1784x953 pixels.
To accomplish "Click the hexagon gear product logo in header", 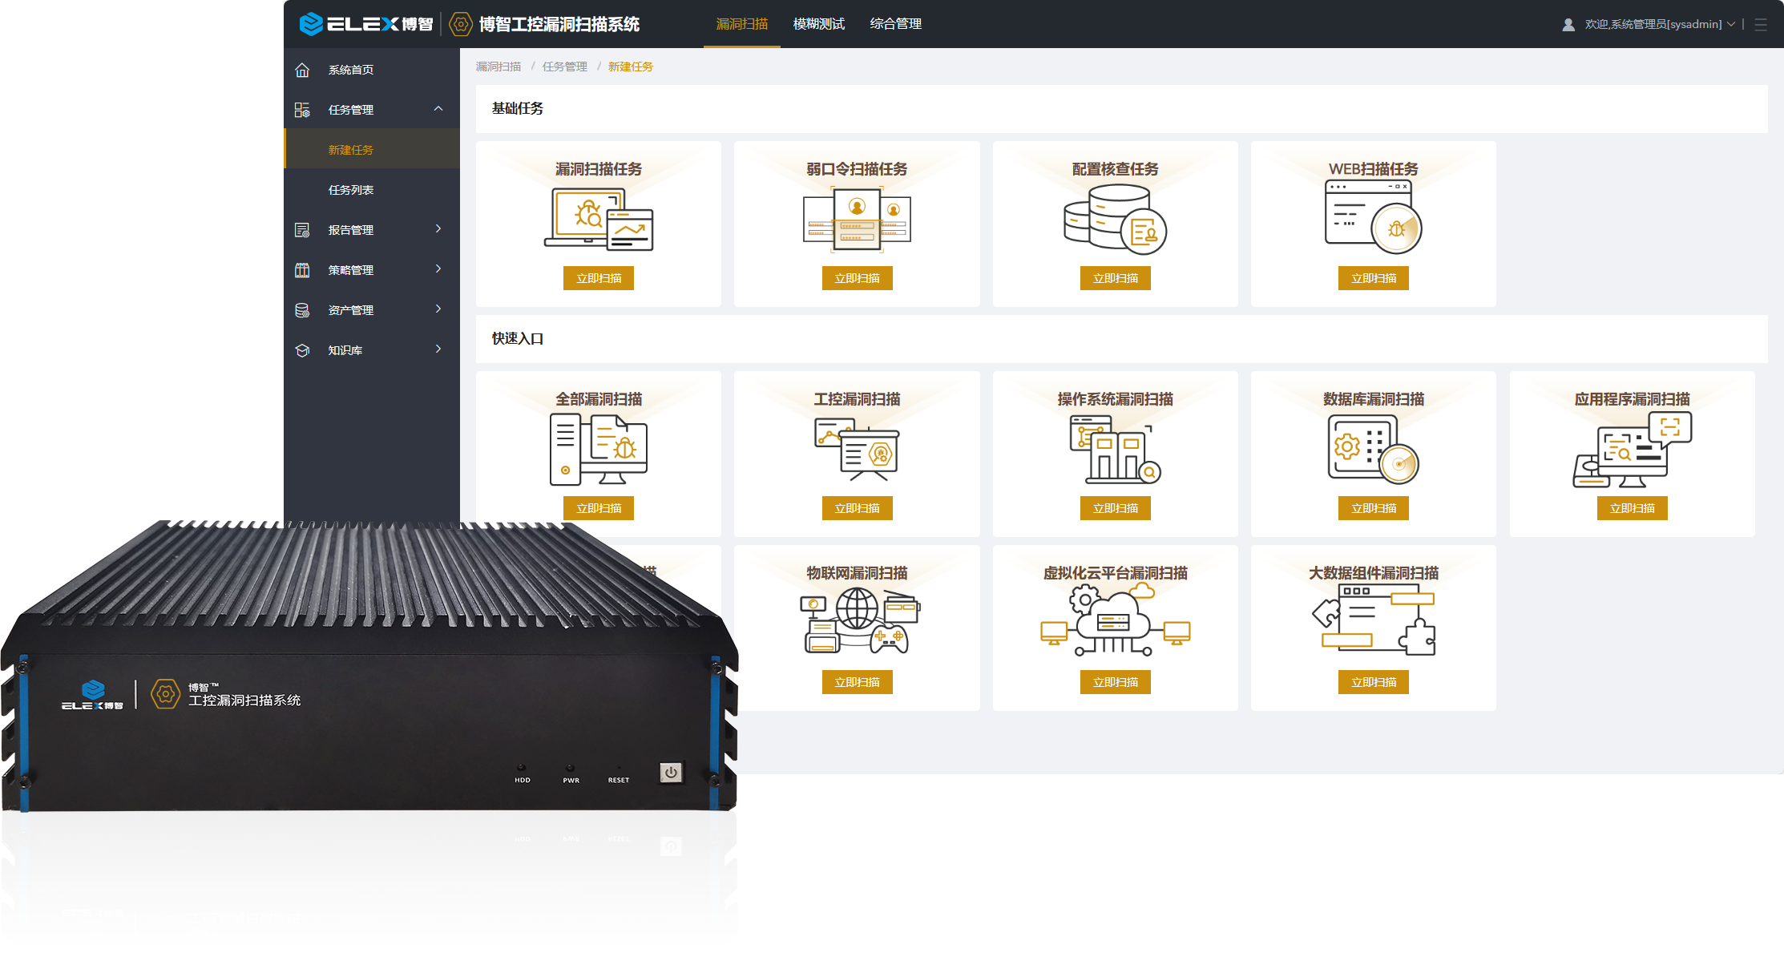I will click(461, 24).
